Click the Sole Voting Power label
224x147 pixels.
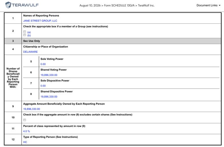point(52,59)
